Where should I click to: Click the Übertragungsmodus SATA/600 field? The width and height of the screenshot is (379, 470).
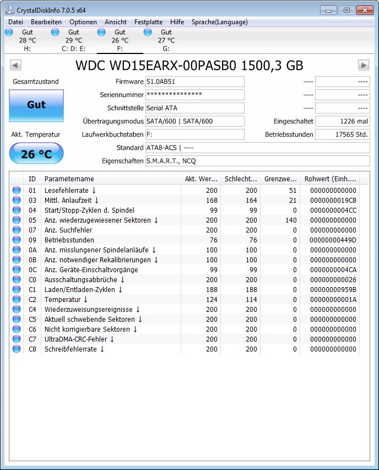(x=195, y=121)
